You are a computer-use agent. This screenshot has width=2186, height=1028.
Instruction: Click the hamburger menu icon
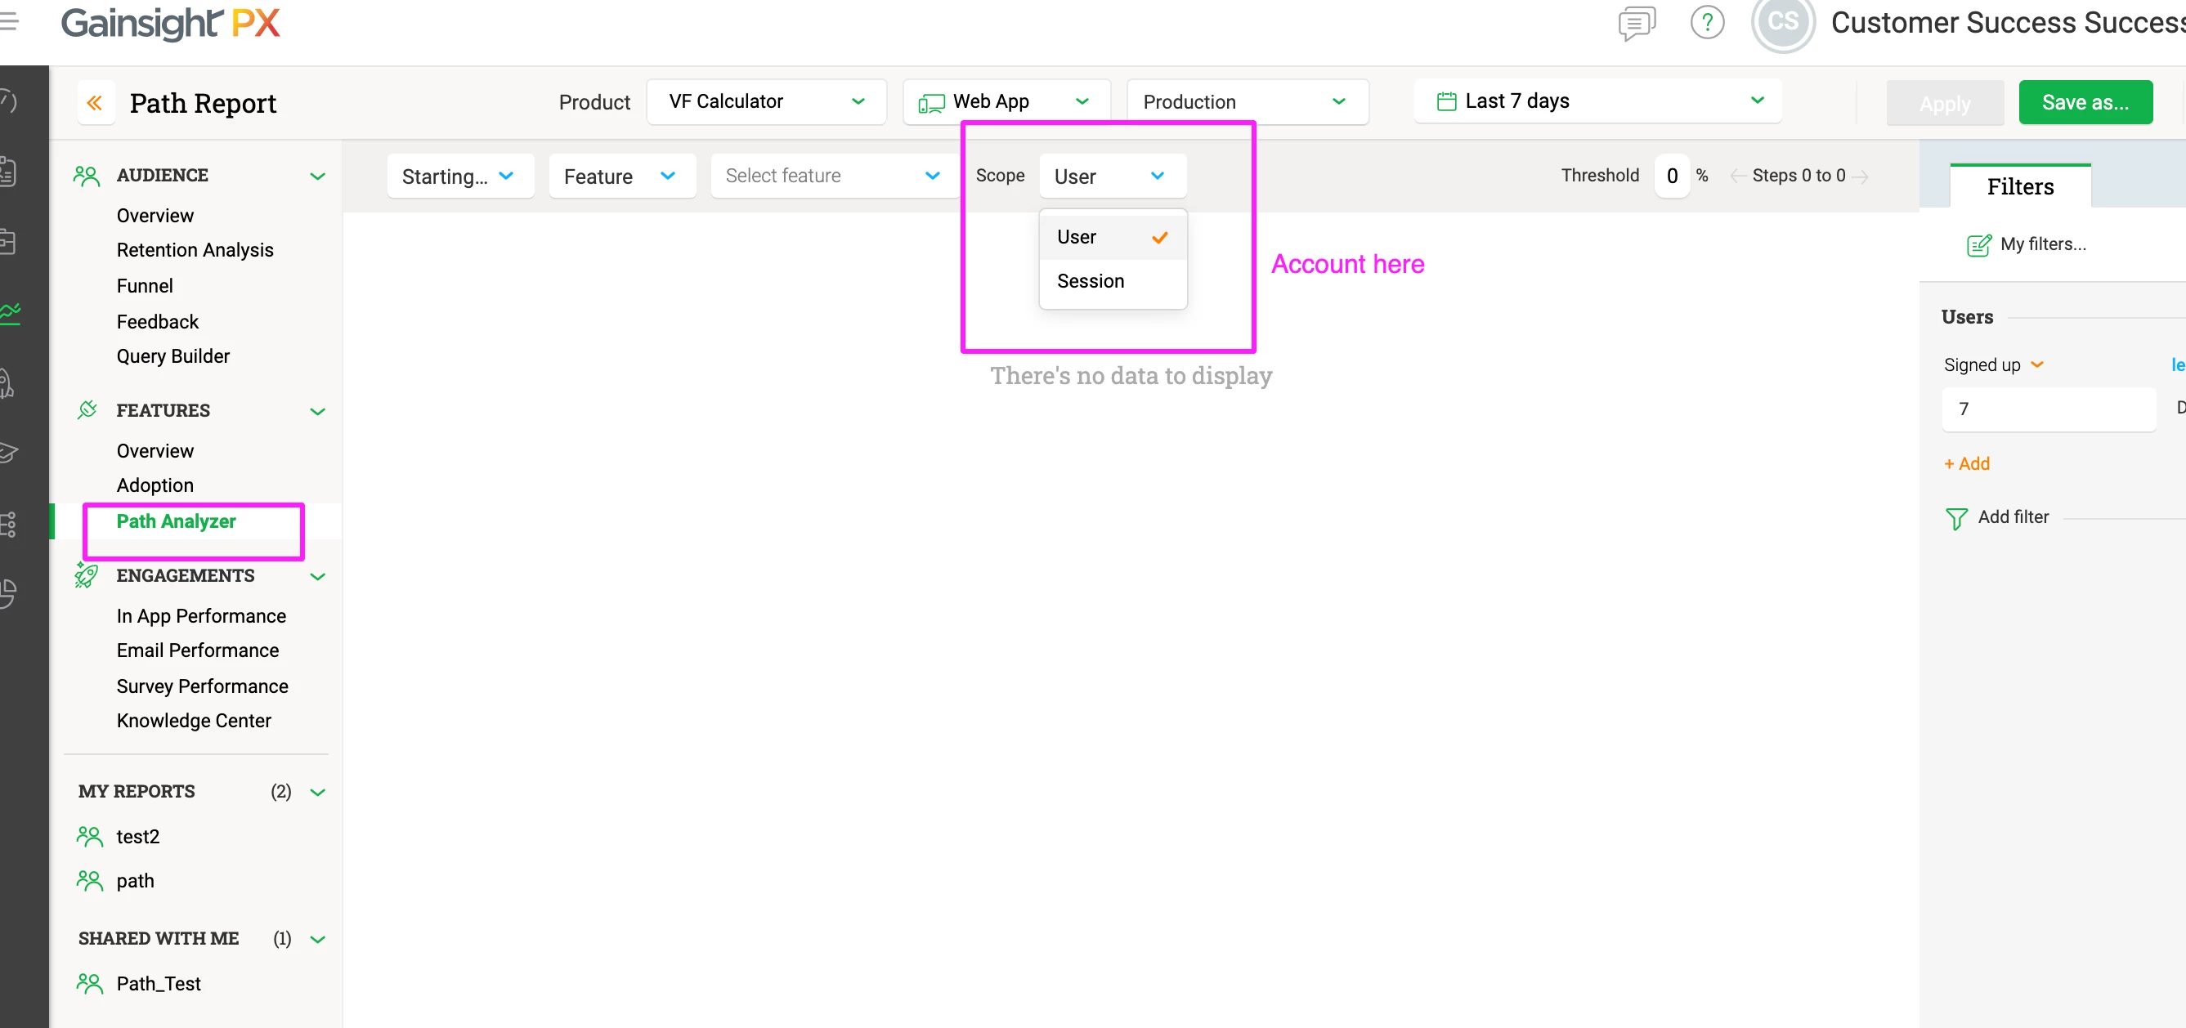pyautogui.click(x=8, y=21)
